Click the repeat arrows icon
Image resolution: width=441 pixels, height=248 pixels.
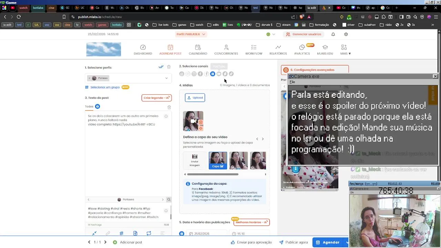click(x=149, y=233)
